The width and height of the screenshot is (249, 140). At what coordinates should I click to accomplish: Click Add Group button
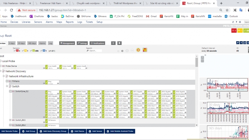[29, 131]
